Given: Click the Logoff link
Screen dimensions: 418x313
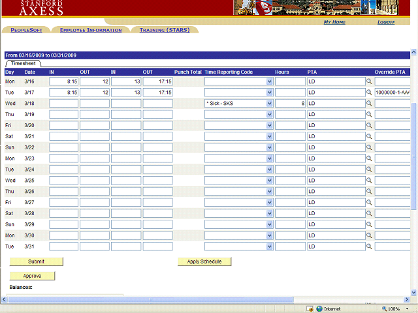Looking at the screenshot, I should [386, 22].
